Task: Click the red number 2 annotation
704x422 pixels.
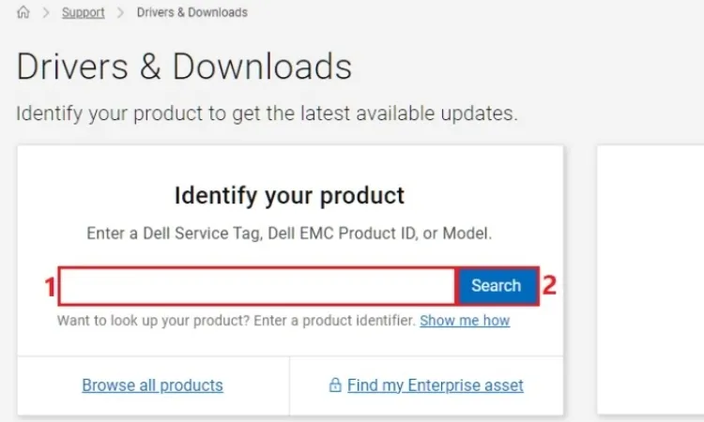Action: pos(550,286)
